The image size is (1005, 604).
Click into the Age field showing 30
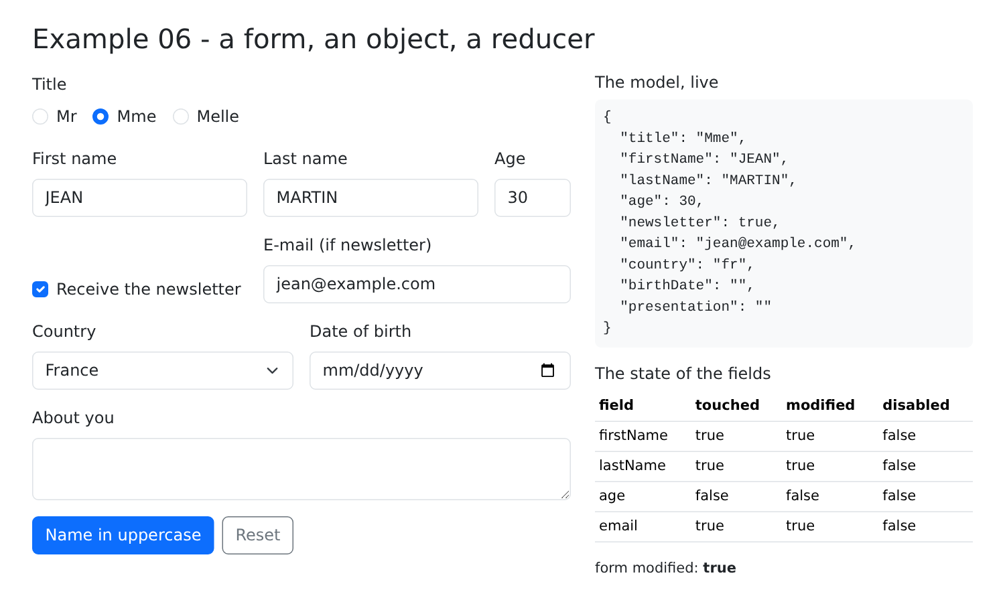click(533, 198)
